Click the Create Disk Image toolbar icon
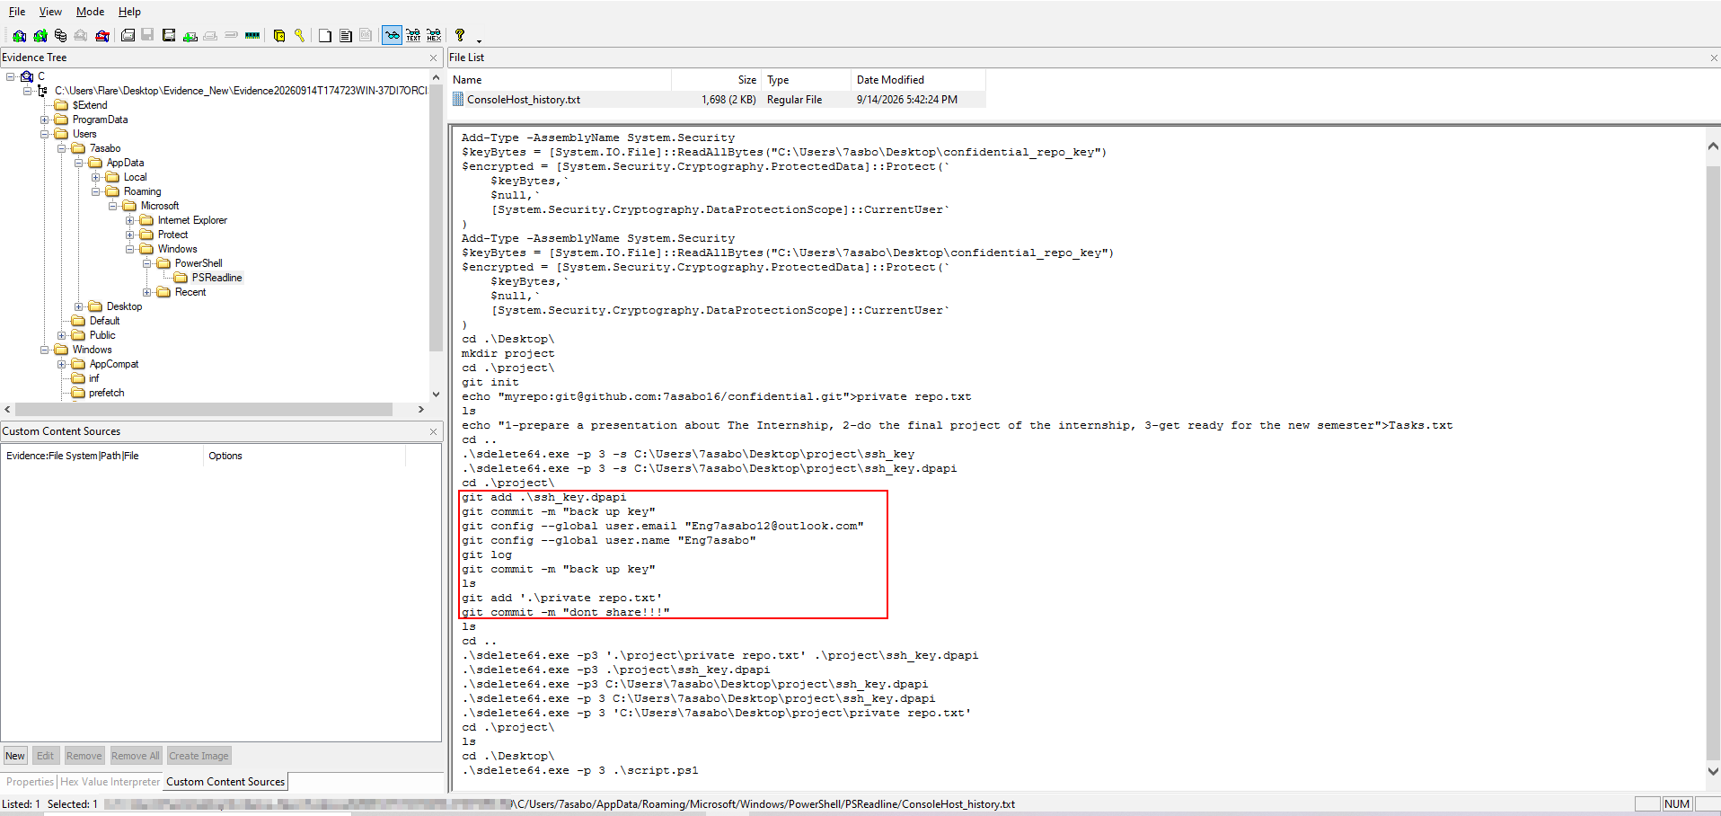This screenshot has height=816, width=1721. click(128, 36)
